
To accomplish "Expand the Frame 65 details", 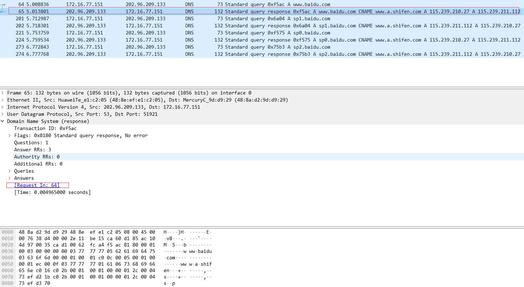I will (3, 93).
